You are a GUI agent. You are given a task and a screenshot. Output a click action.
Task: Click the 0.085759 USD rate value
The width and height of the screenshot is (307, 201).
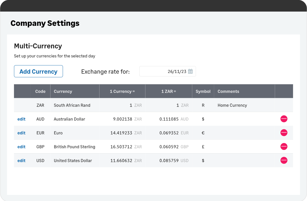click(x=174, y=161)
